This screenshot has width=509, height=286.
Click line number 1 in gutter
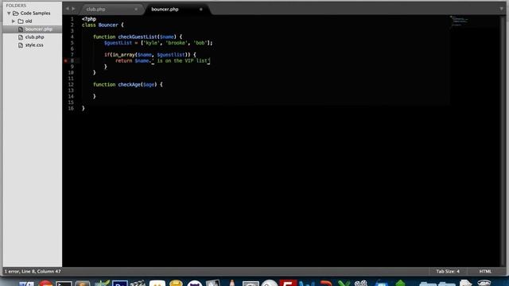[72, 19]
